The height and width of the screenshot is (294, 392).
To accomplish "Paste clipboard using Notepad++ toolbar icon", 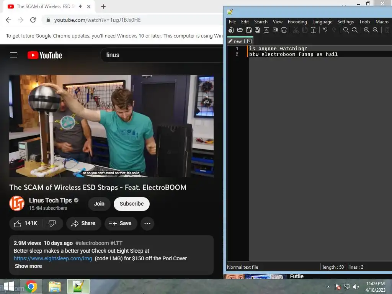I will [314, 30].
